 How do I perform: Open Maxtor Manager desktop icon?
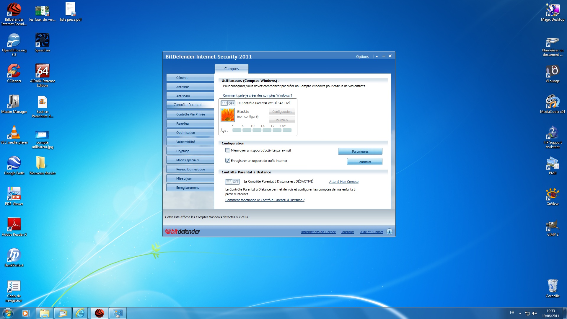click(14, 104)
